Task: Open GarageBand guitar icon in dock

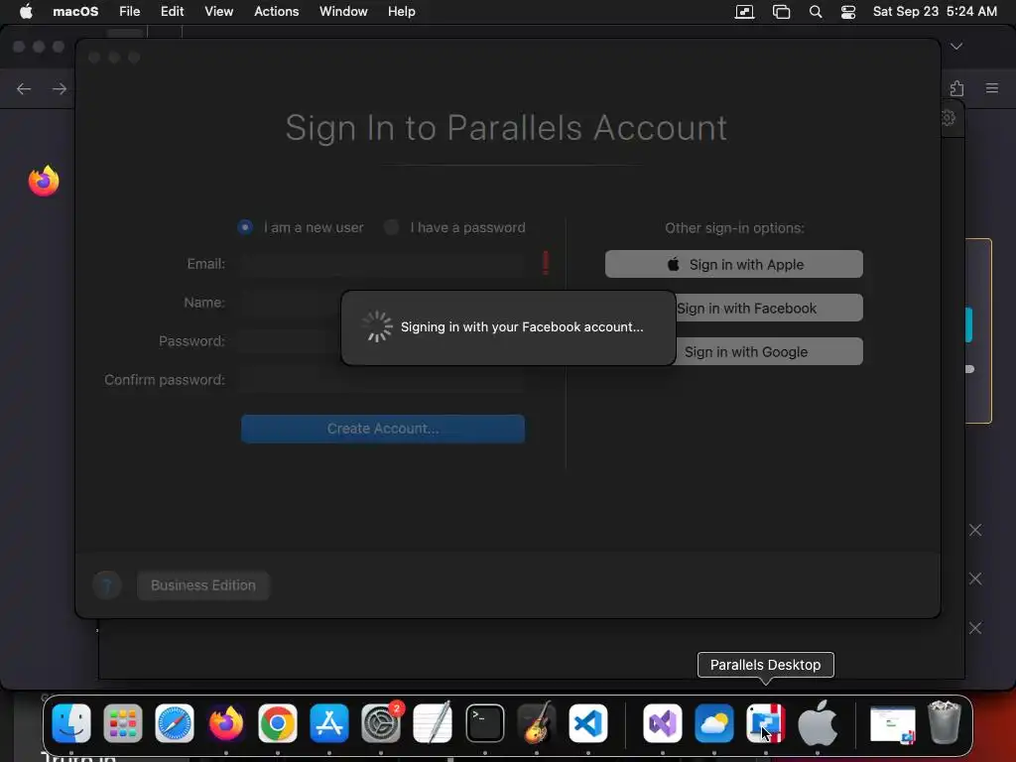Action: [537, 723]
